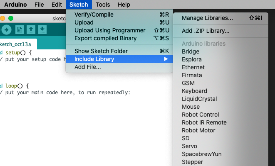Include the LiquidCrystal library
275x166 pixels.
[220, 99]
